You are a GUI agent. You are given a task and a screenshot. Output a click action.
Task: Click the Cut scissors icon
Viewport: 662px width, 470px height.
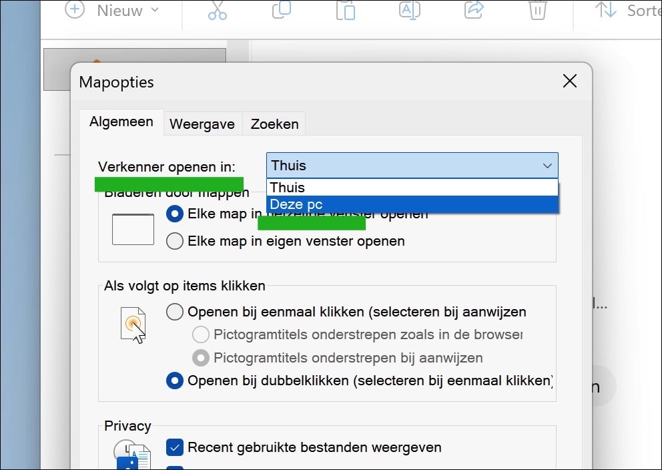(217, 11)
